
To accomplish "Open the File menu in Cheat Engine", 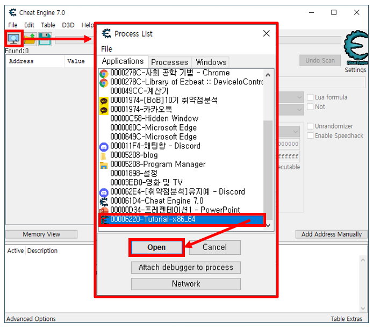I will tap(13, 25).
